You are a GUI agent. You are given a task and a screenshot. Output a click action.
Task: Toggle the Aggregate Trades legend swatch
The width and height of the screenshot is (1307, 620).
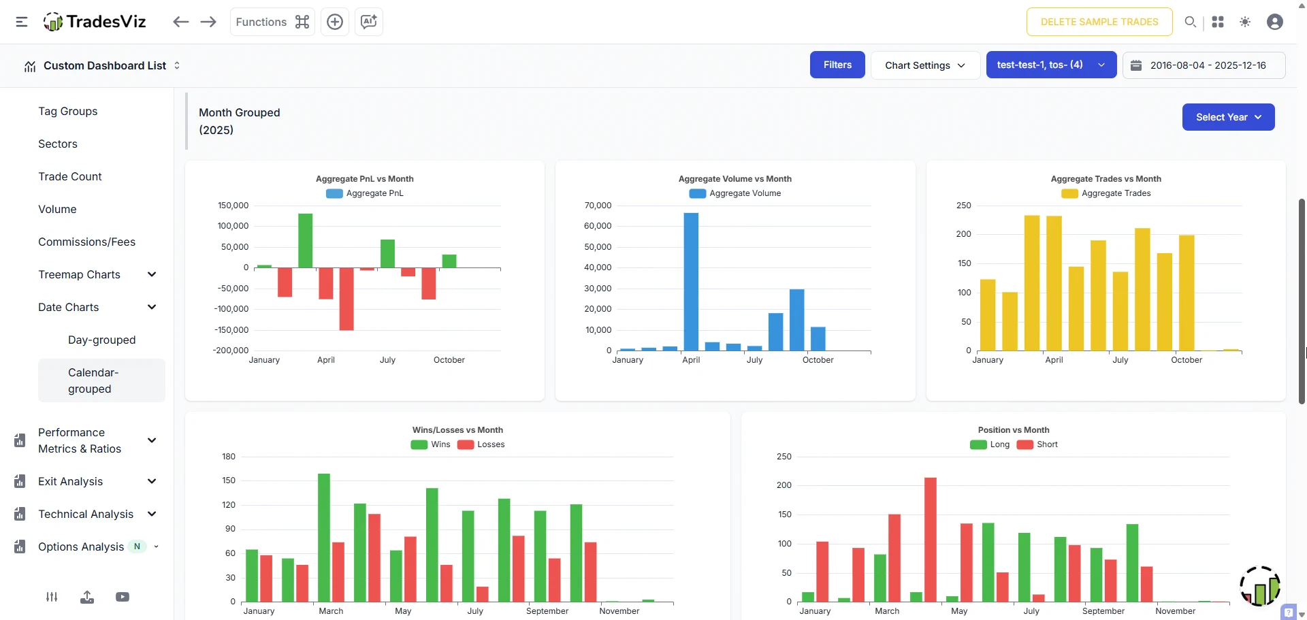pos(1069,193)
